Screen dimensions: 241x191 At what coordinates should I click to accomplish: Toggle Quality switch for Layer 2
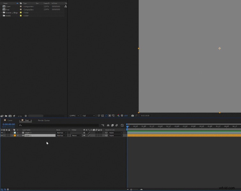pos(89,133)
